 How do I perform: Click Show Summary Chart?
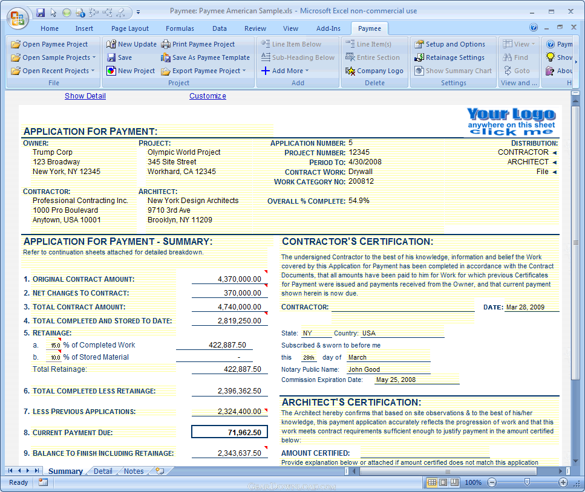[x=453, y=71]
